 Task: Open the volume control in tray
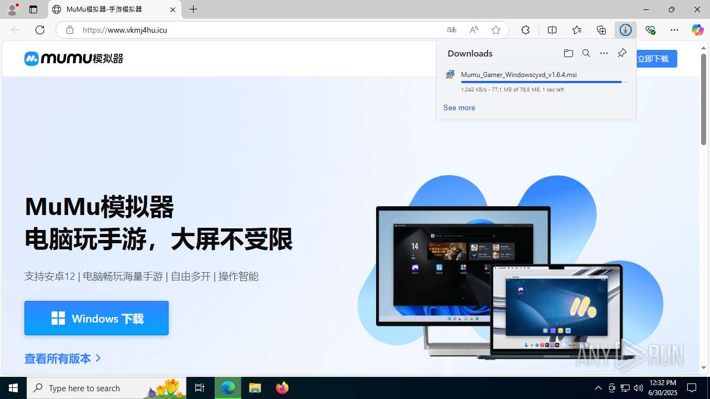[638, 388]
